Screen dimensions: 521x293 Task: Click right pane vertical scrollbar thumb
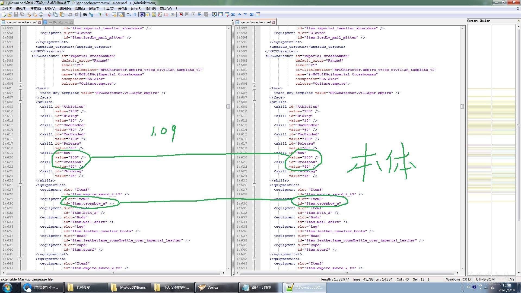[x=462, y=107]
